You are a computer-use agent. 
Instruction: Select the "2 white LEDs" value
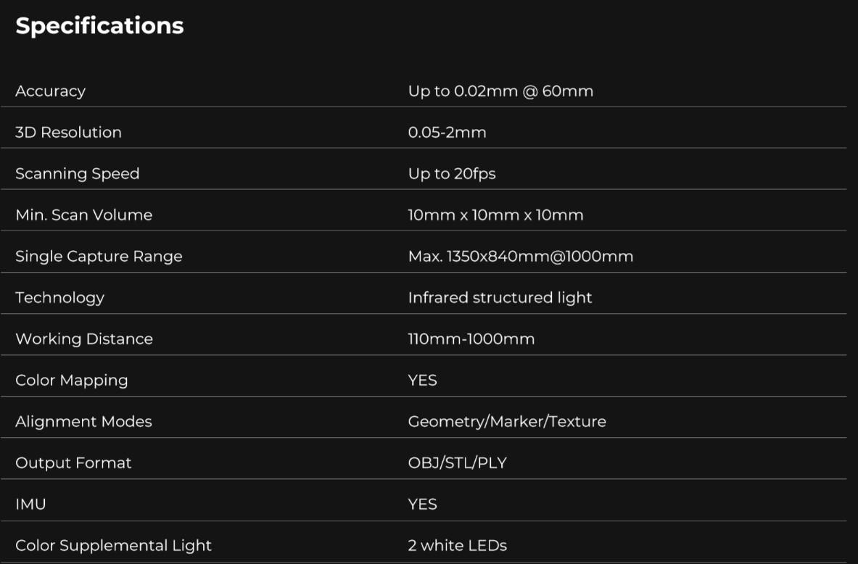(x=457, y=546)
